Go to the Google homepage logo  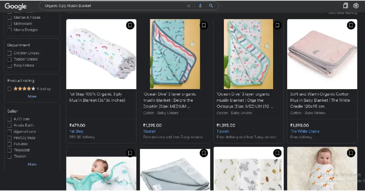click(x=16, y=6)
